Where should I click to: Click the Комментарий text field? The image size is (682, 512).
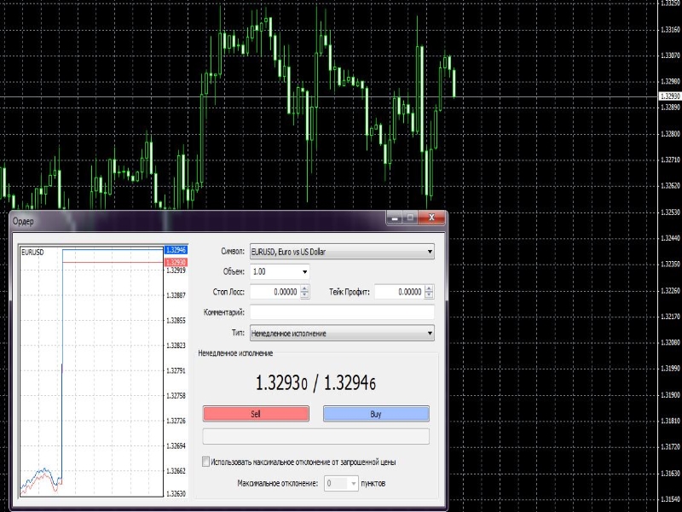pyautogui.click(x=341, y=312)
